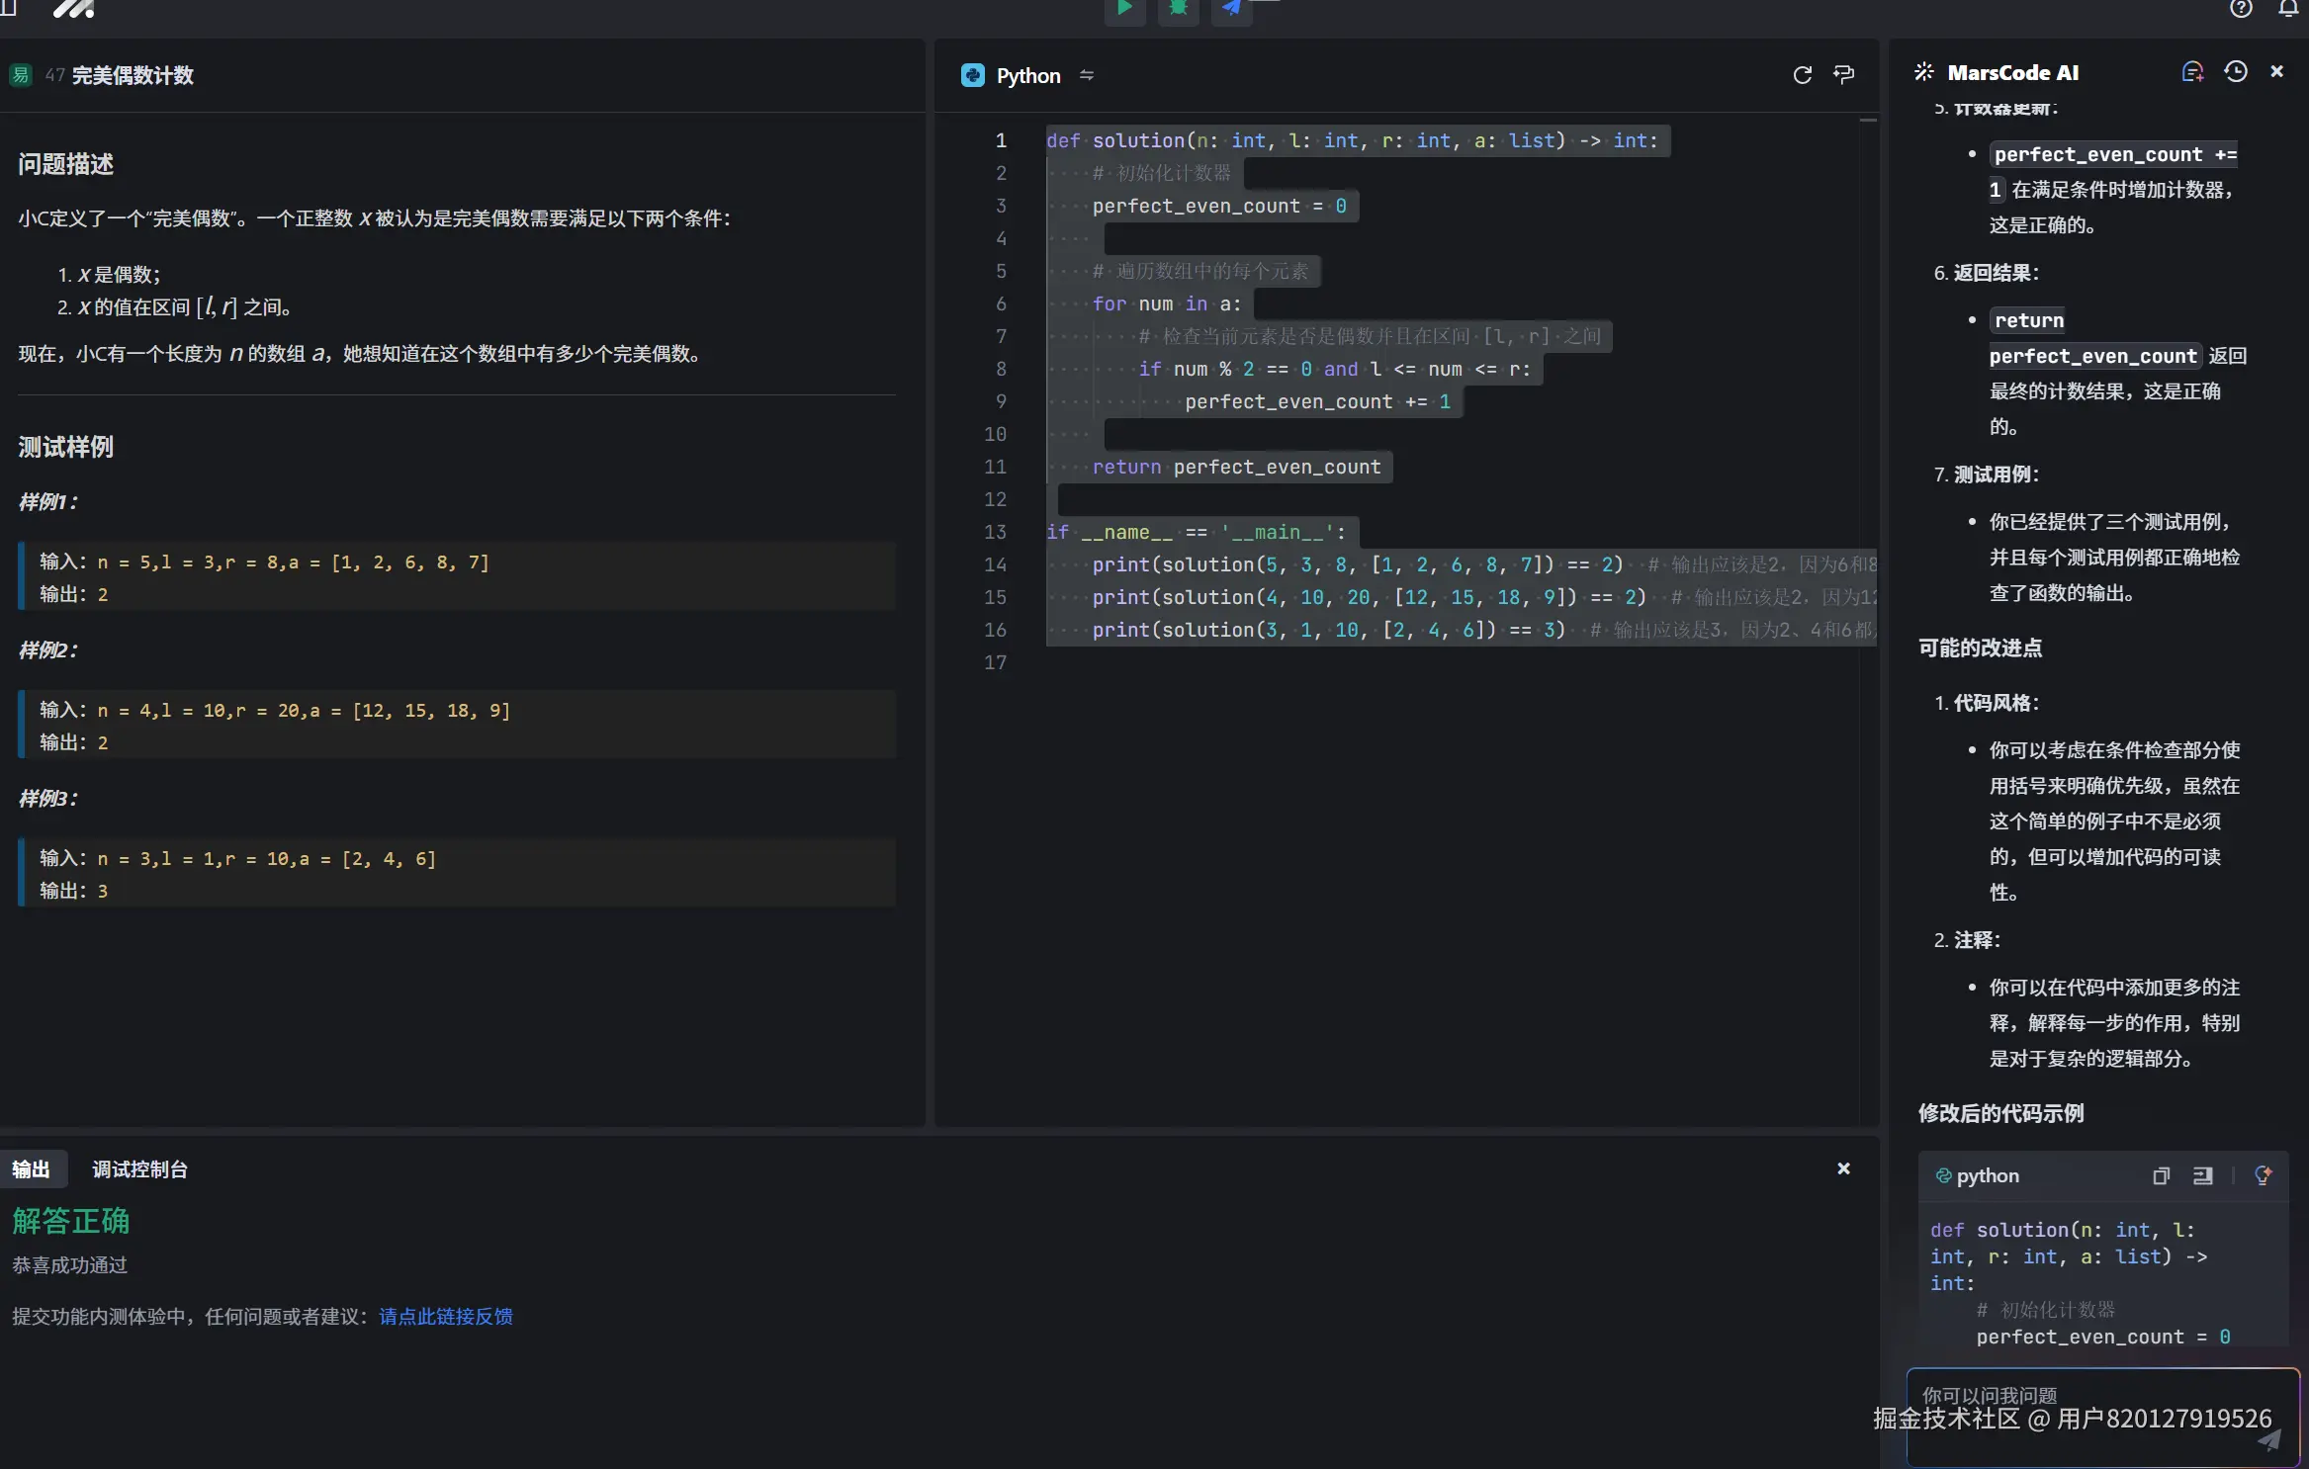The width and height of the screenshot is (2309, 1469).
Task: Insert snippet into editor icon
Action: [x=2202, y=1175]
